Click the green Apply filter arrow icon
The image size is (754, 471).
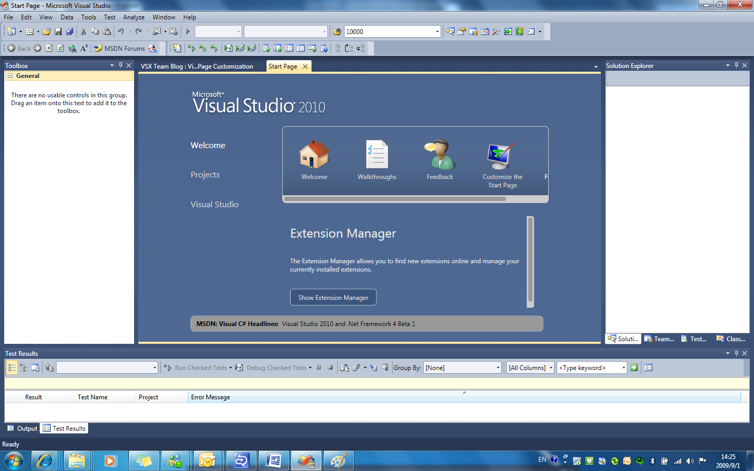[634, 367]
